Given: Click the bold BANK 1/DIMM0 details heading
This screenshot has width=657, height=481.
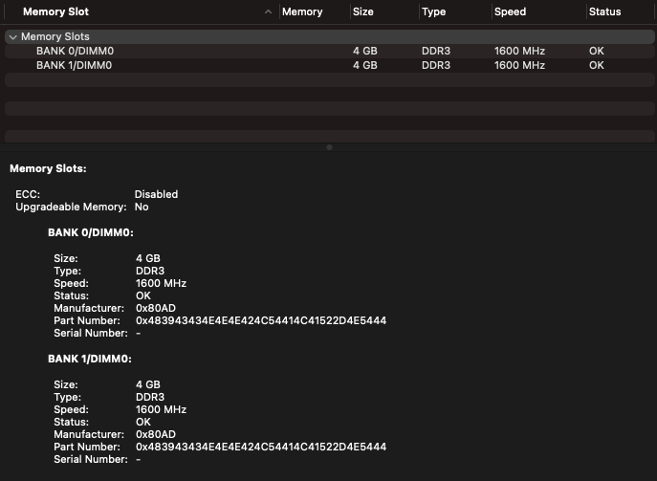Looking at the screenshot, I should 90,359.
